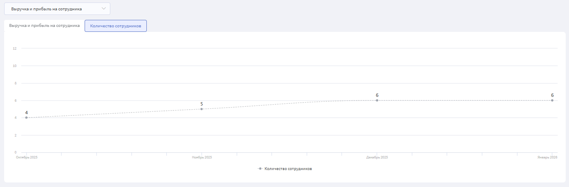Click the «10» y-axis tick label

point(15,66)
